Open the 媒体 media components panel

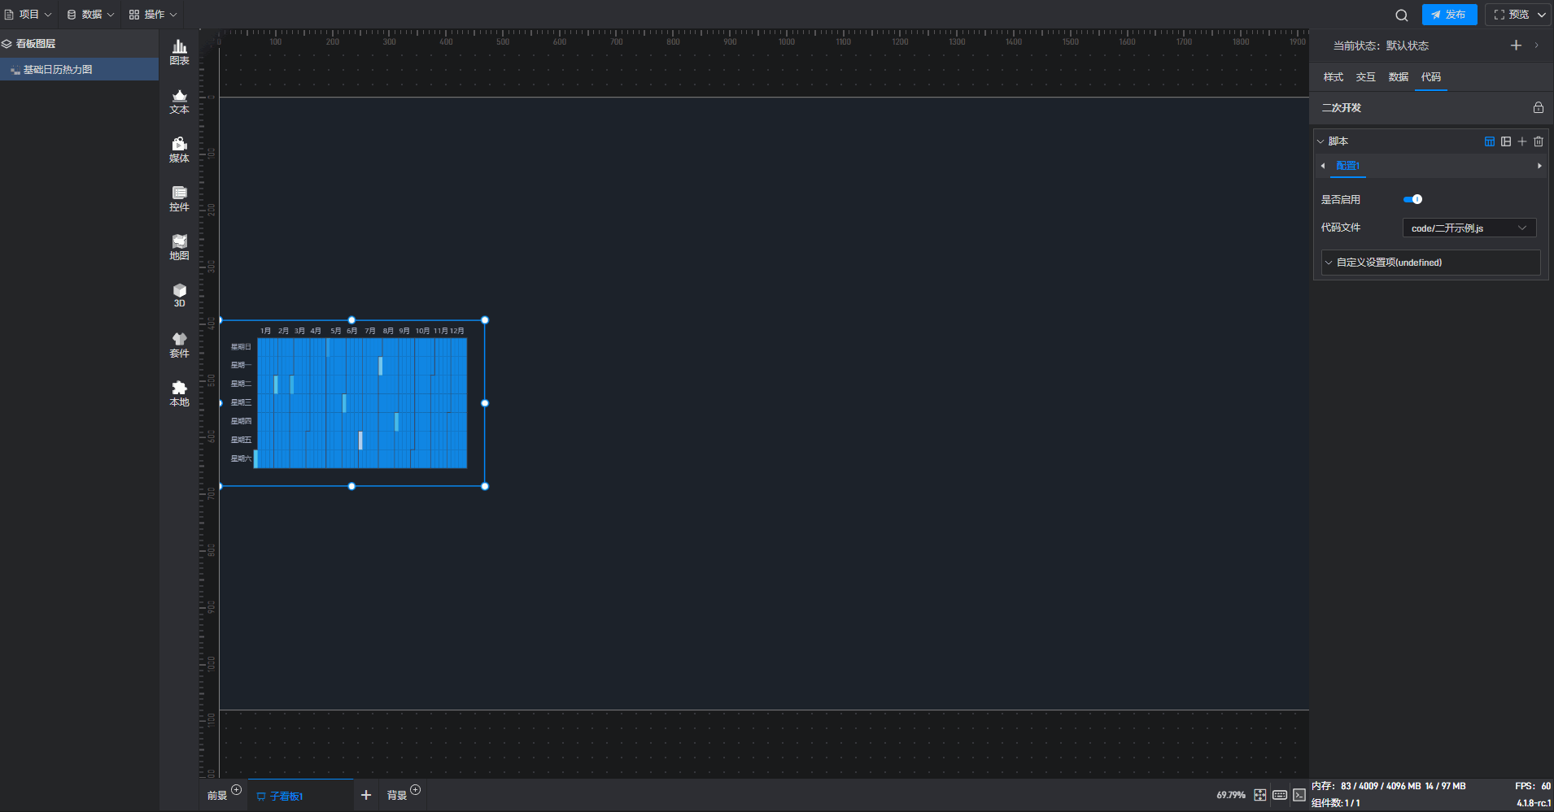179,150
